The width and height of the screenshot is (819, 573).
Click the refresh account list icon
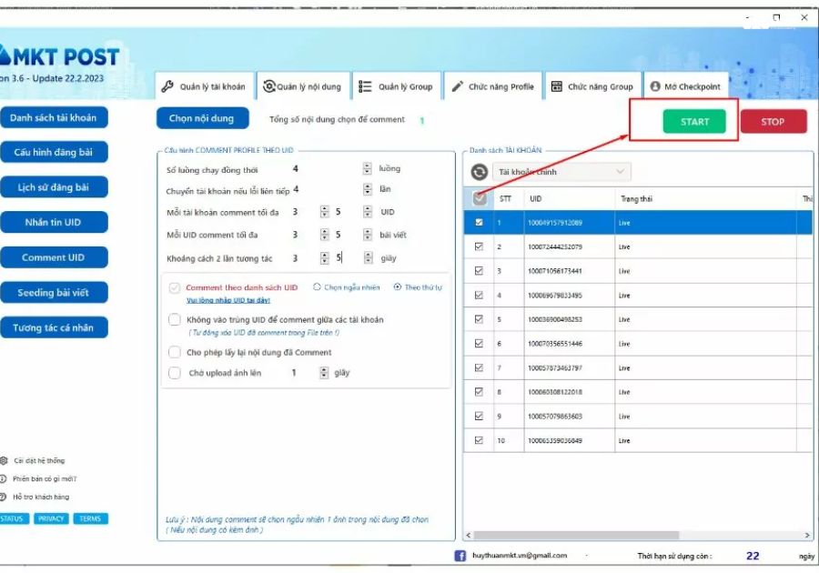pos(479,172)
